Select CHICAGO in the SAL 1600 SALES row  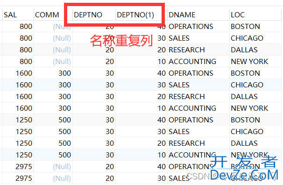click(247, 85)
